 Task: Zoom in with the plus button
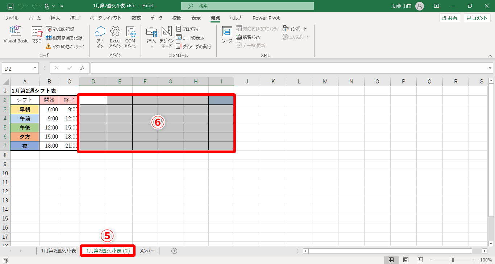pos(474,260)
